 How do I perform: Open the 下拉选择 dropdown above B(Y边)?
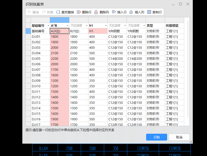point(87,25)
